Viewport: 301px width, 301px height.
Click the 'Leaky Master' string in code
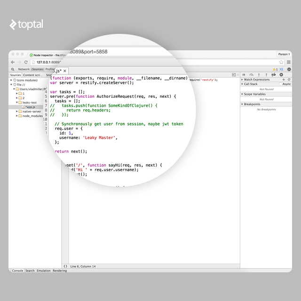[99, 138]
